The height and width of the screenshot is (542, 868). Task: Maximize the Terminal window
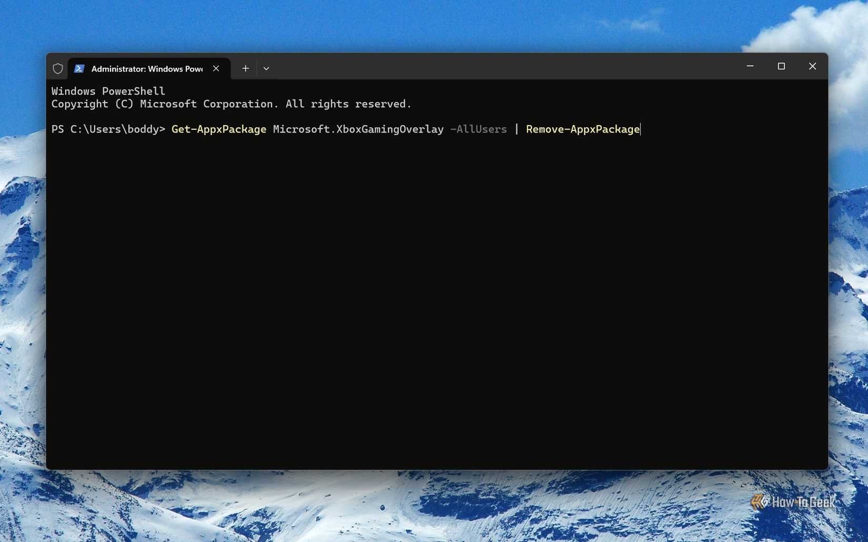tap(781, 66)
